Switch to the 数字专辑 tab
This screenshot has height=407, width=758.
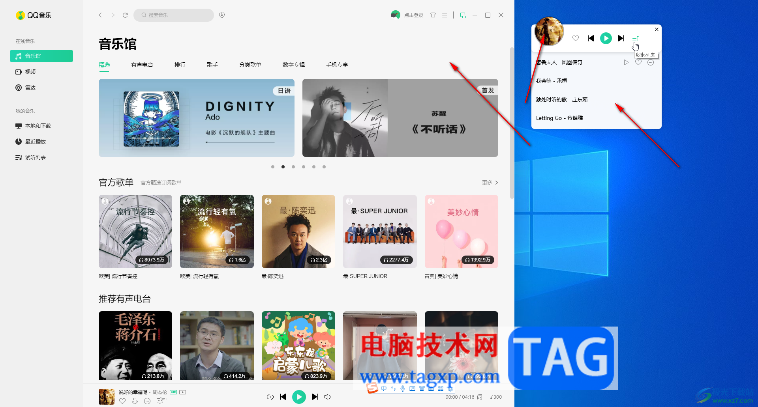point(294,65)
